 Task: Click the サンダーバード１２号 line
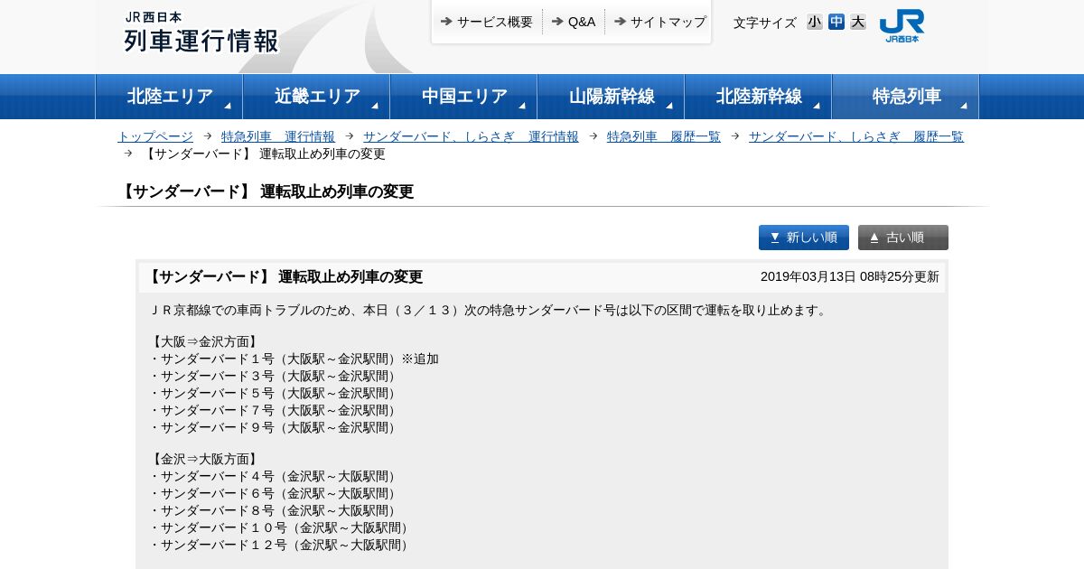[x=282, y=545]
